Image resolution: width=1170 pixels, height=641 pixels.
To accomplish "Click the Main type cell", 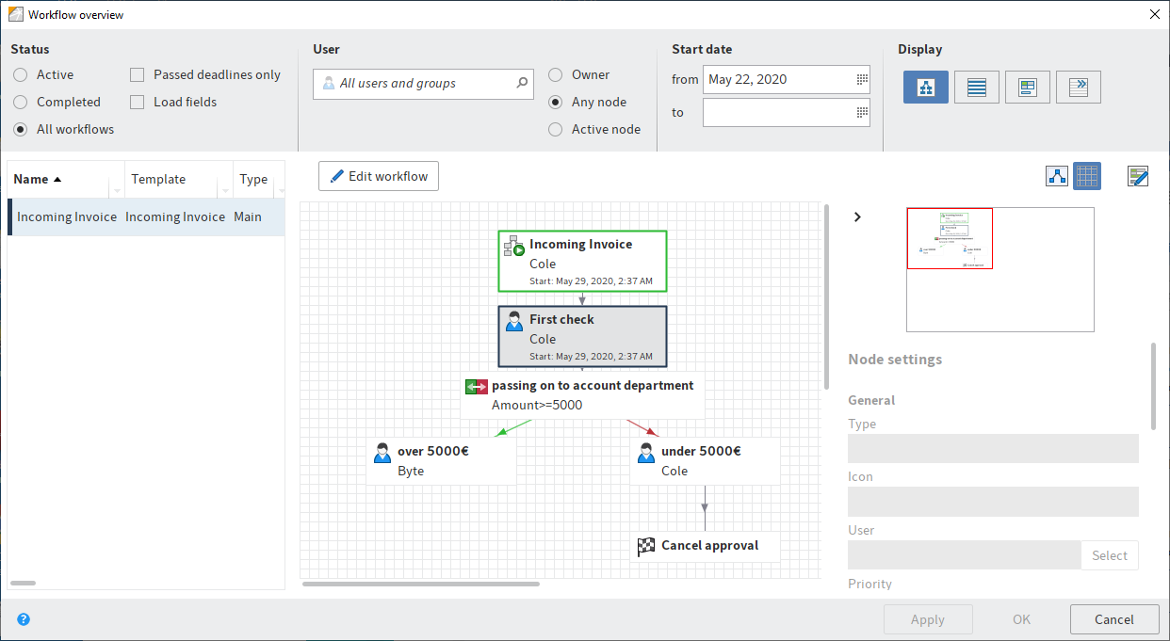I will (248, 216).
